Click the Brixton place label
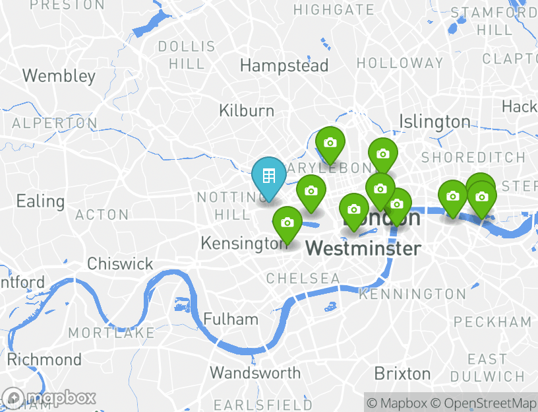The image size is (538, 412). 402,374
